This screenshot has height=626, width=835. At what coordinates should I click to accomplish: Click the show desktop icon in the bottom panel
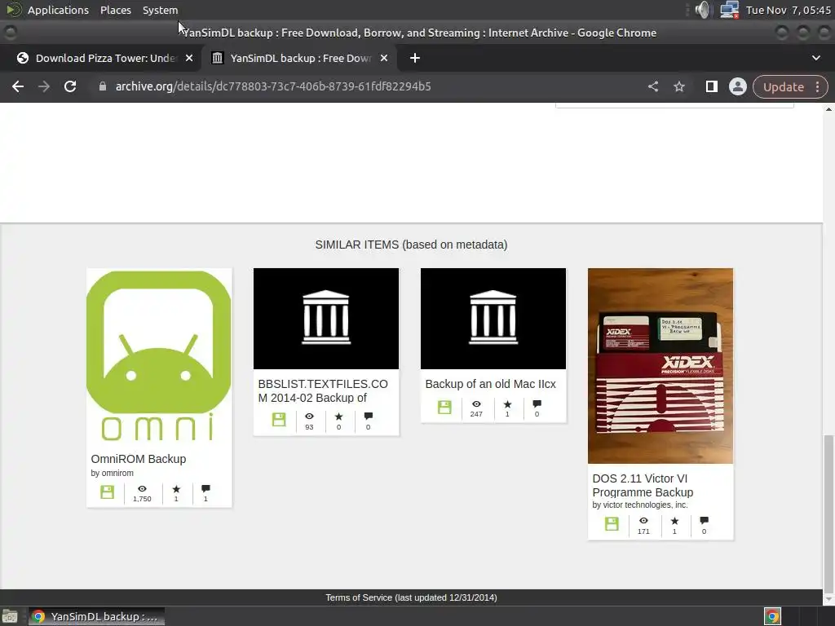point(10,616)
